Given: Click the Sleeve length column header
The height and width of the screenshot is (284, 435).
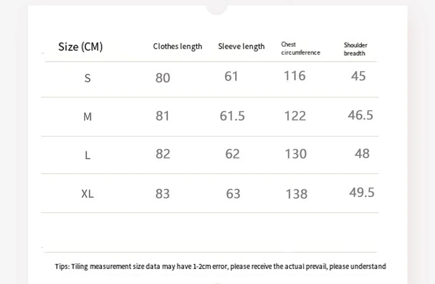Looking at the screenshot, I should pos(241,47).
